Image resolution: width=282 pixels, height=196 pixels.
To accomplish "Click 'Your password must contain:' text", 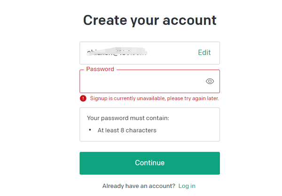I will pyautogui.click(x=128, y=118).
